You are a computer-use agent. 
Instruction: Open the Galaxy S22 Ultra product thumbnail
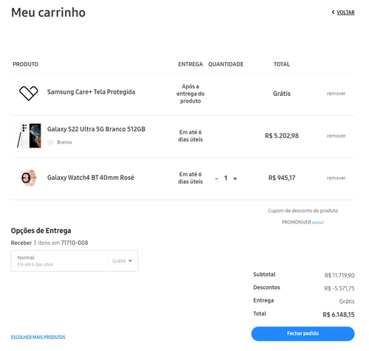pos(29,136)
